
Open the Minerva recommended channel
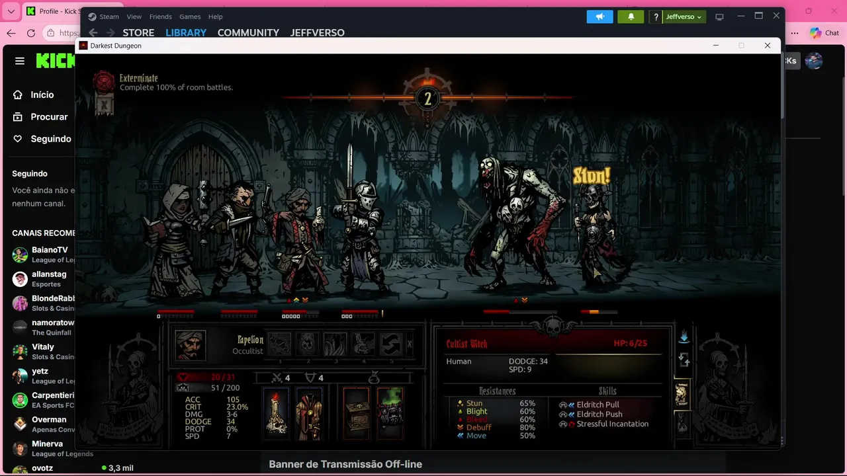pos(43,448)
